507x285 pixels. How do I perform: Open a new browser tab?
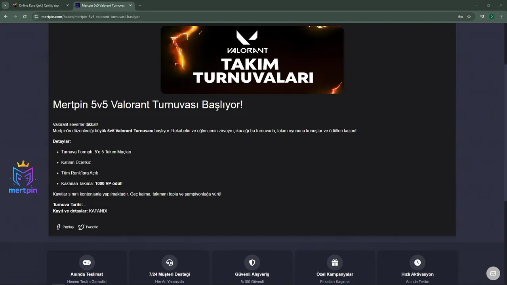(140, 6)
